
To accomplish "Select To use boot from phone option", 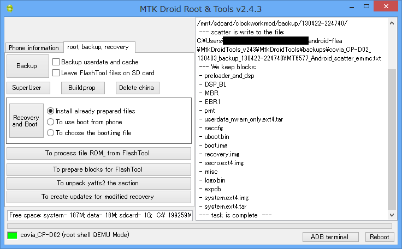I will [x=50, y=122].
